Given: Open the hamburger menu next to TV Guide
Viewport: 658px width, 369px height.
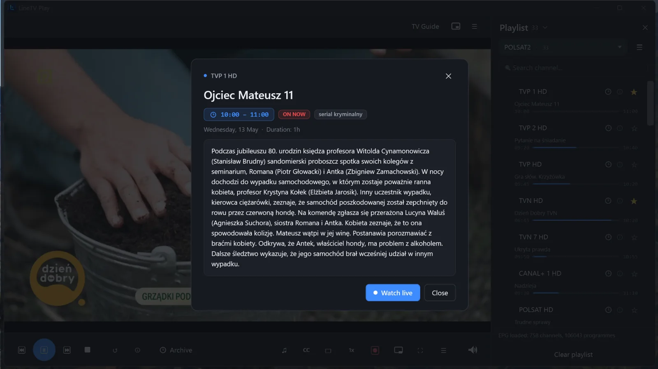Looking at the screenshot, I should pos(474,26).
